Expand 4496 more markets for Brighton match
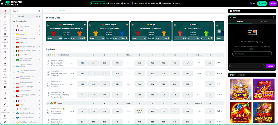278x125 pixels. pyautogui.click(x=219, y=73)
